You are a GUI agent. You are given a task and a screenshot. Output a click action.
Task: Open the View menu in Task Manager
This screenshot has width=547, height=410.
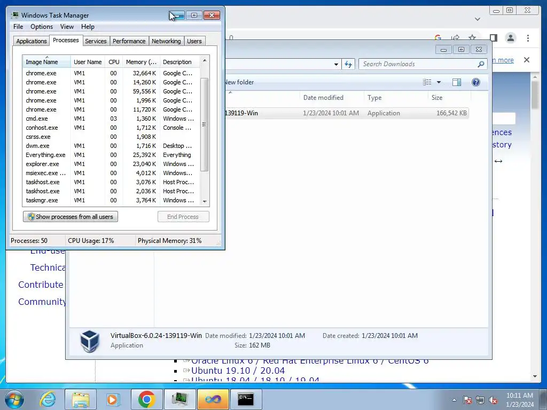click(67, 27)
